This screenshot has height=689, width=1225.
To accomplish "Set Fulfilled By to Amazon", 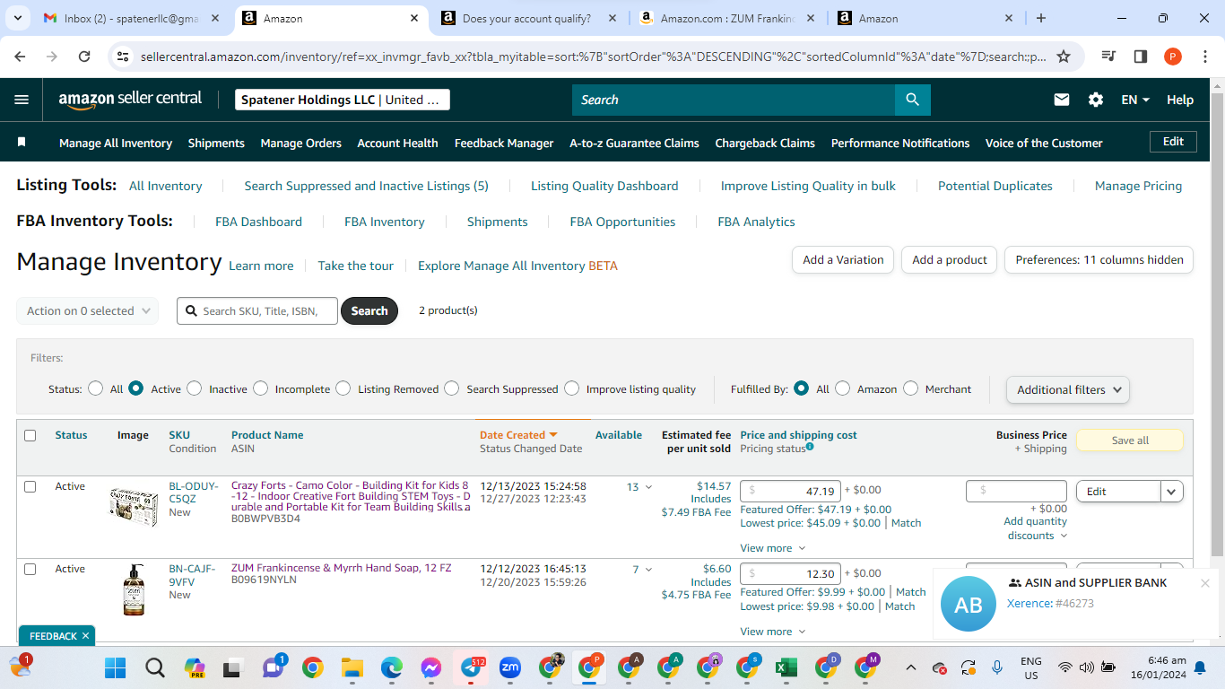I will coord(843,388).
